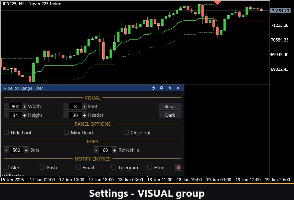Viewport: 294px width, 200px height.
Task: Enable the Hide Foot checkbox
Action: coord(6,132)
